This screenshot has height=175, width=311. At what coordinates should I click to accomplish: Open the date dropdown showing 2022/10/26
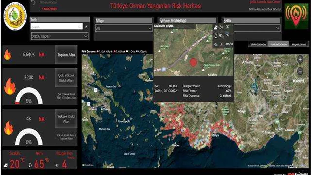coord(59,37)
